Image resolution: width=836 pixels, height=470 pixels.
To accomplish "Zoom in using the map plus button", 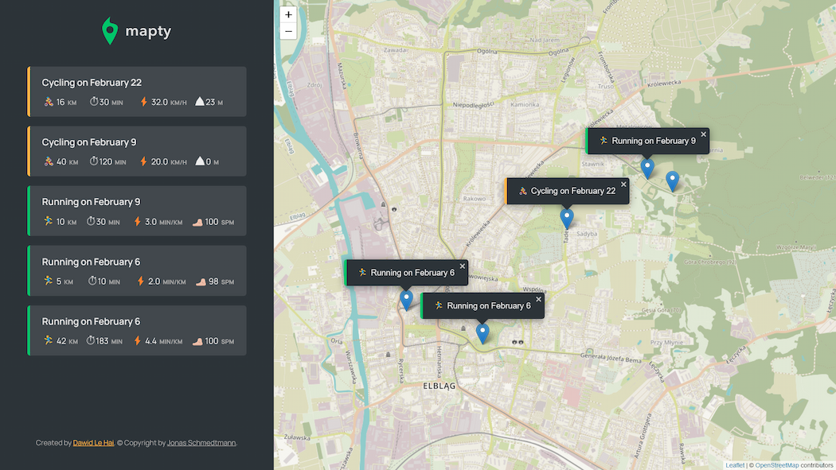I will point(288,14).
